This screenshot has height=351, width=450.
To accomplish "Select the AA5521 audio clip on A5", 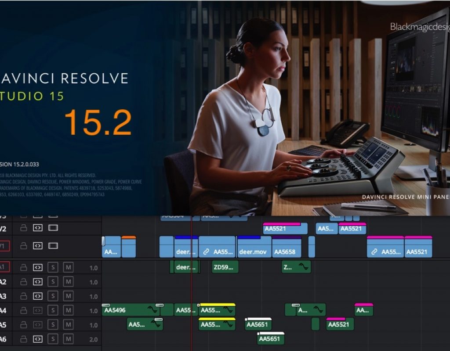I will pos(340,324).
